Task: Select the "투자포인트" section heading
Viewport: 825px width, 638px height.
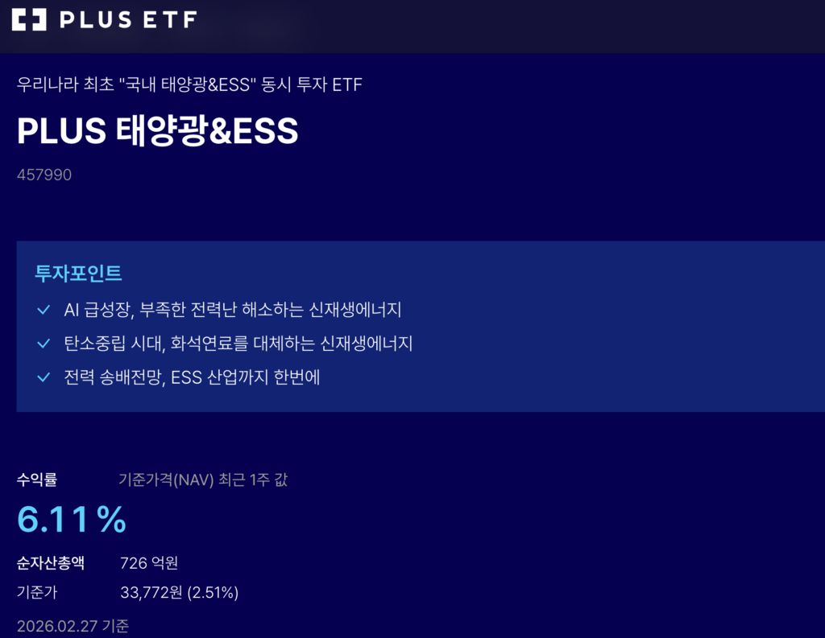Action: (78, 274)
